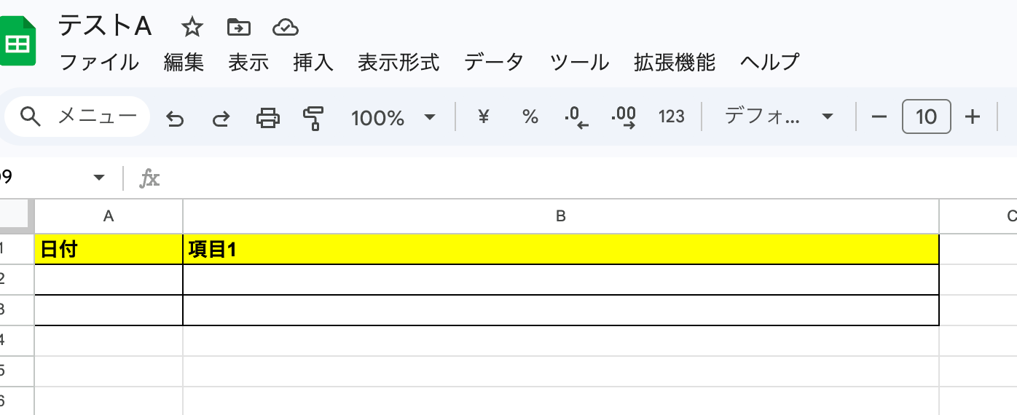Select the yellow 日付 header cell

[x=109, y=250]
